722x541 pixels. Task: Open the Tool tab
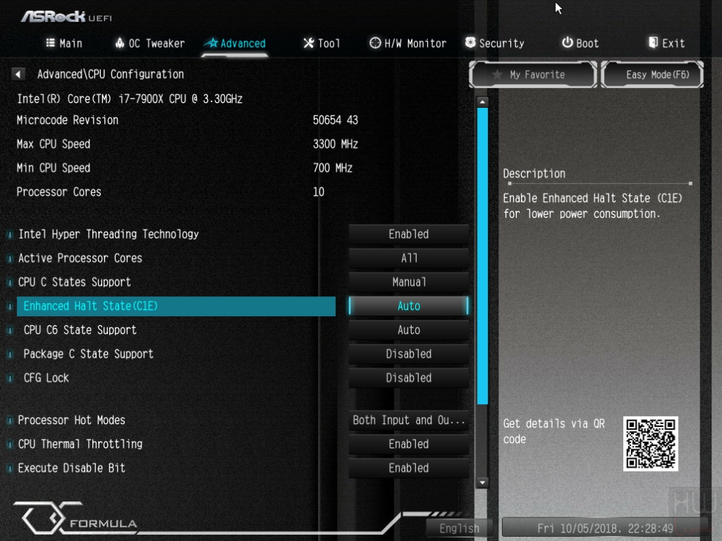322,43
